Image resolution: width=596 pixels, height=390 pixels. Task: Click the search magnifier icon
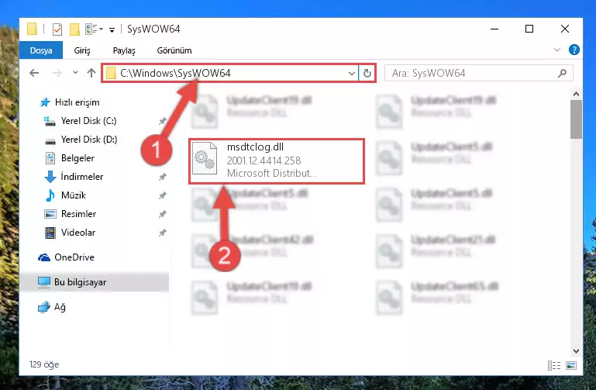(562, 73)
